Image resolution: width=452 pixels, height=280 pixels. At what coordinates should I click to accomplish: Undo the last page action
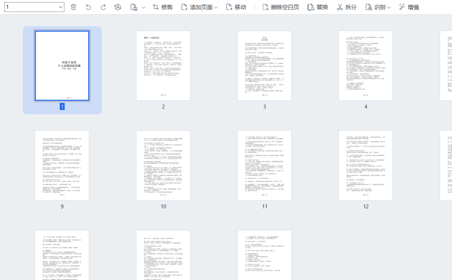[88, 7]
